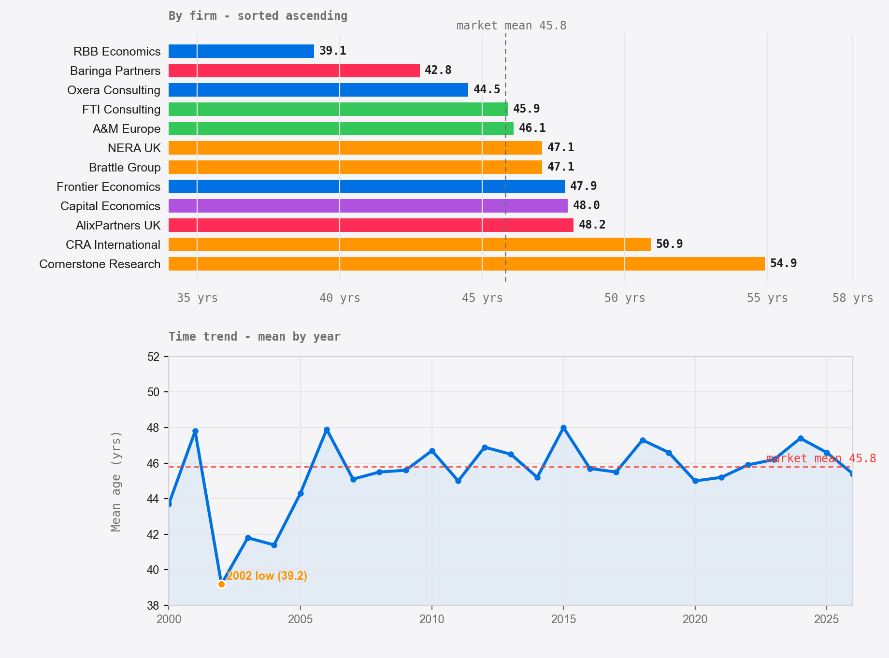889x658 pixels.
Task: Click the 'By firm - sorted ascending' title
Action: click(258, 16)
